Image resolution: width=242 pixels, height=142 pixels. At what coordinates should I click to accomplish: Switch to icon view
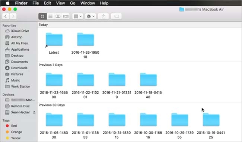coord(42,16)
